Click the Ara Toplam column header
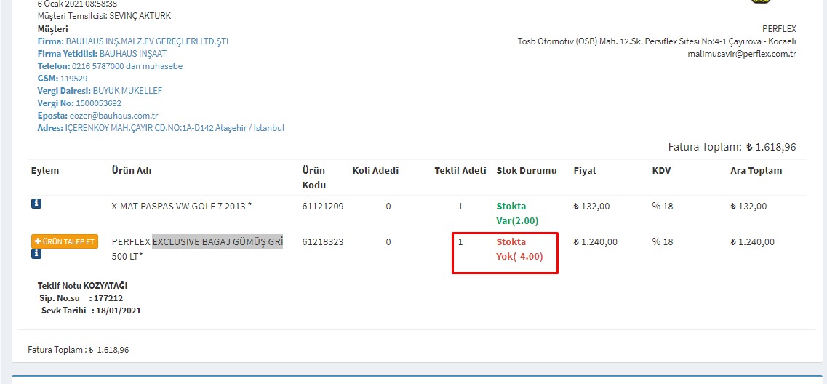Image resolution: width=827 pixels, height=384 pixels. coord(756,171)
